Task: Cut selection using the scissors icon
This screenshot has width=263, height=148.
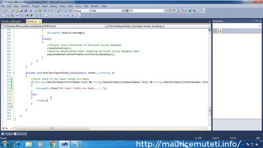Action: tap(31, 11)
